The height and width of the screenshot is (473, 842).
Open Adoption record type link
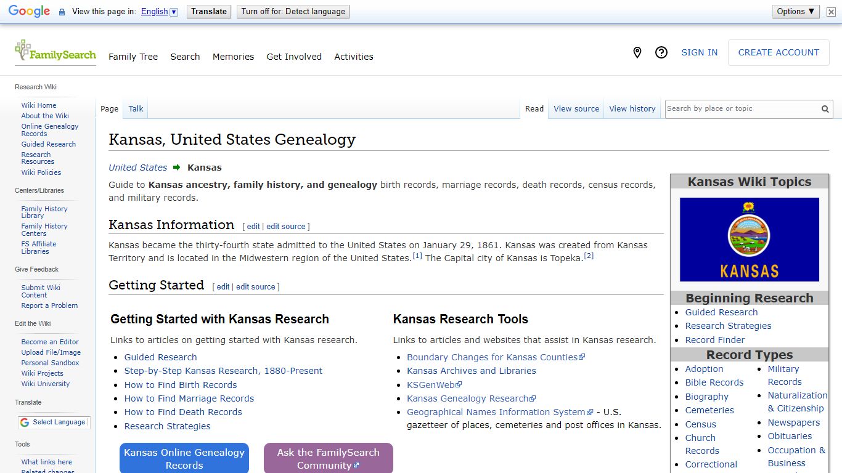704,369
